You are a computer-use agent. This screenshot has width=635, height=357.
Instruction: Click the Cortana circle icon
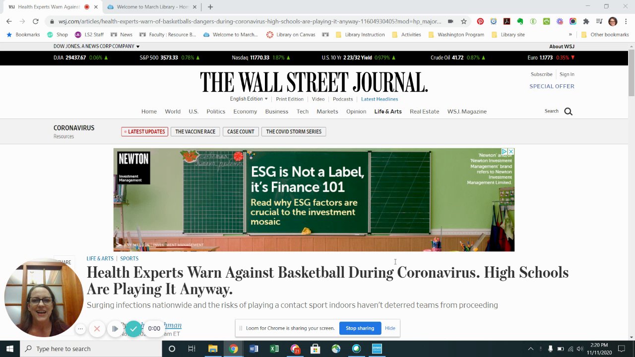[x=172, y=349]
